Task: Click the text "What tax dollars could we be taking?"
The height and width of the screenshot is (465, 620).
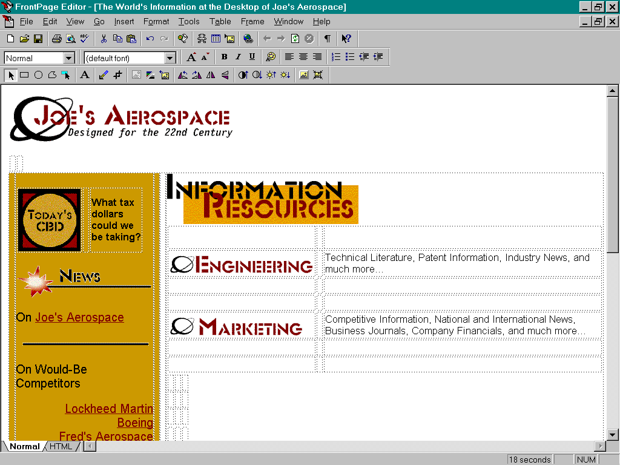Action: [116, 219]
